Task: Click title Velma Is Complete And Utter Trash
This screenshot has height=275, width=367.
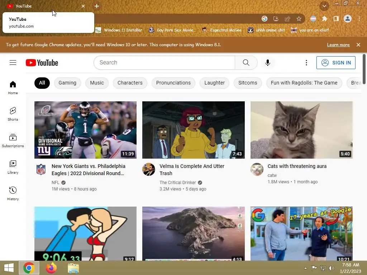Action: (x=192, y=170)
